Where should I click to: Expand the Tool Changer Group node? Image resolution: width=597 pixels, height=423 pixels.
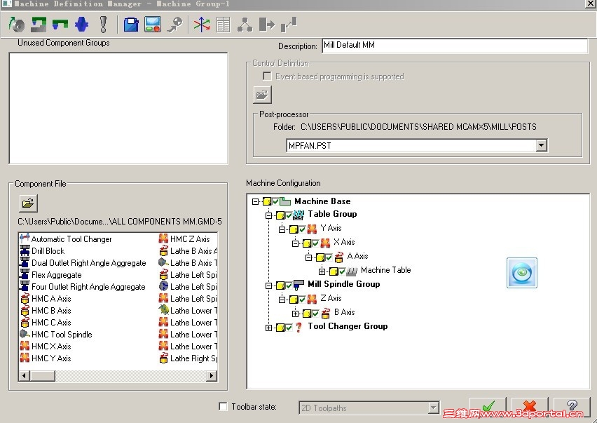click(x=269, y=328)
